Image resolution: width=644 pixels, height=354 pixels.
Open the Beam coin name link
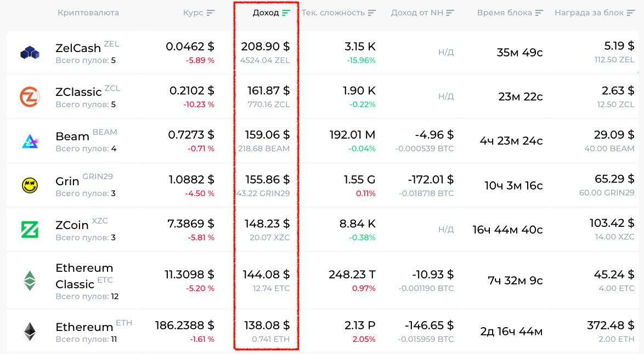[x=72, y=136]
